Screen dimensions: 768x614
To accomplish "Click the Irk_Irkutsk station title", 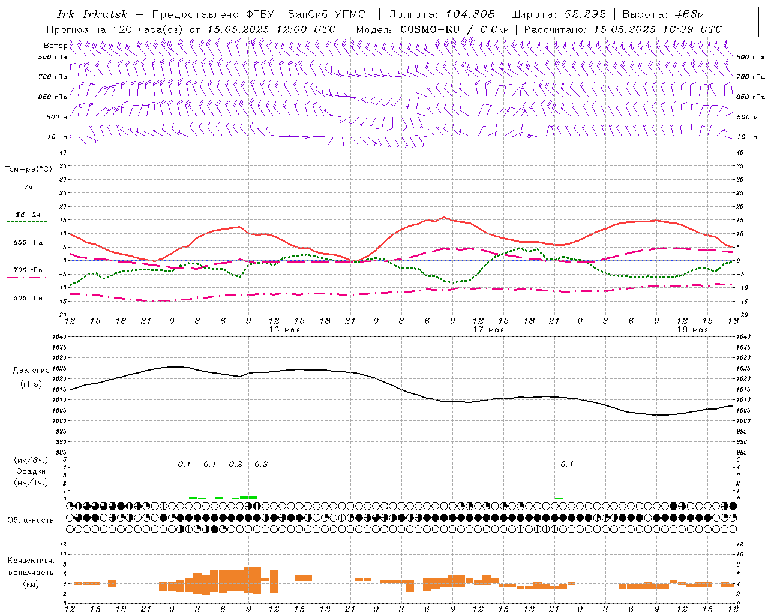I will [92, 14].
